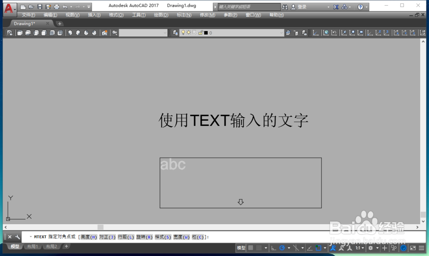Click the World UCS globe icon

pyautogui.click(x=326, y=33)
